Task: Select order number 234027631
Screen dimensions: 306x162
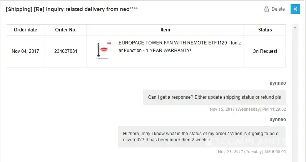Action: (66, 51)
